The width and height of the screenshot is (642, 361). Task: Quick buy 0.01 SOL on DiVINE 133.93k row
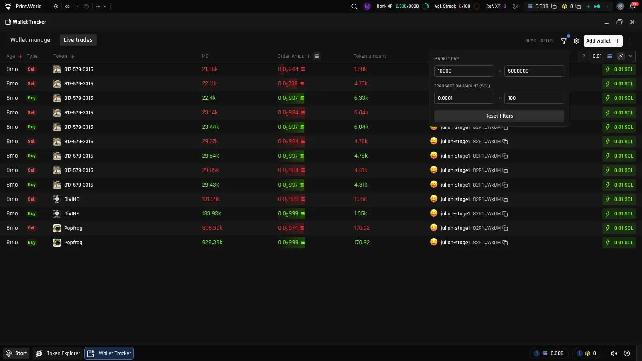(619, 214)
